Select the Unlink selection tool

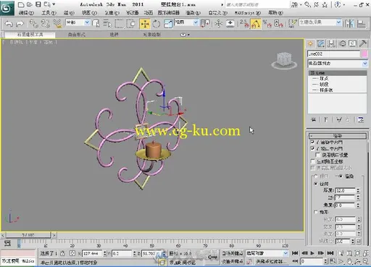click(x=46, y=24)
